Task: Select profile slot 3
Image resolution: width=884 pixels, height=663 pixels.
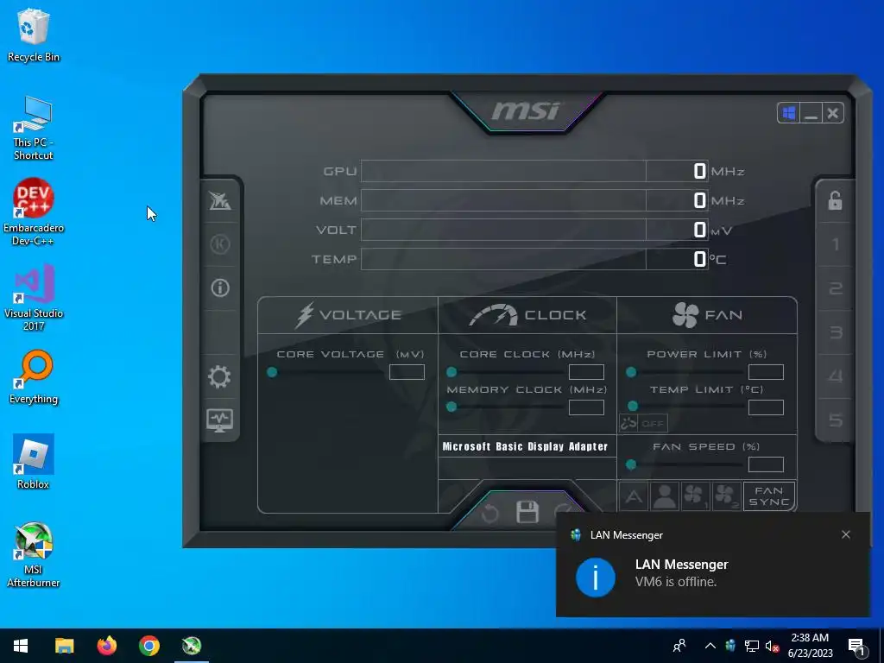Action: (835, 332)
